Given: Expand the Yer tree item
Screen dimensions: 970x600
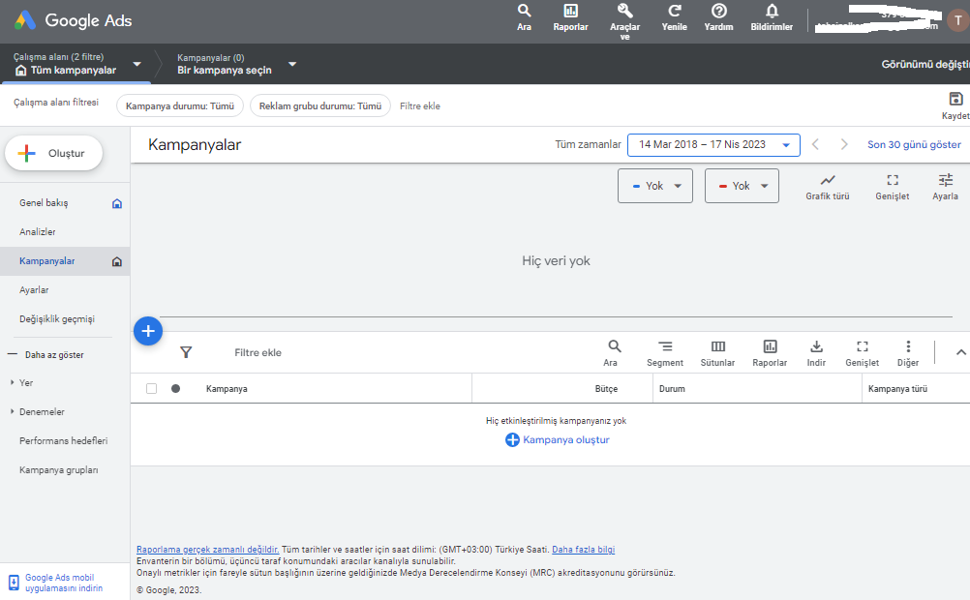Looking at the screenshot, I should 13,383.
